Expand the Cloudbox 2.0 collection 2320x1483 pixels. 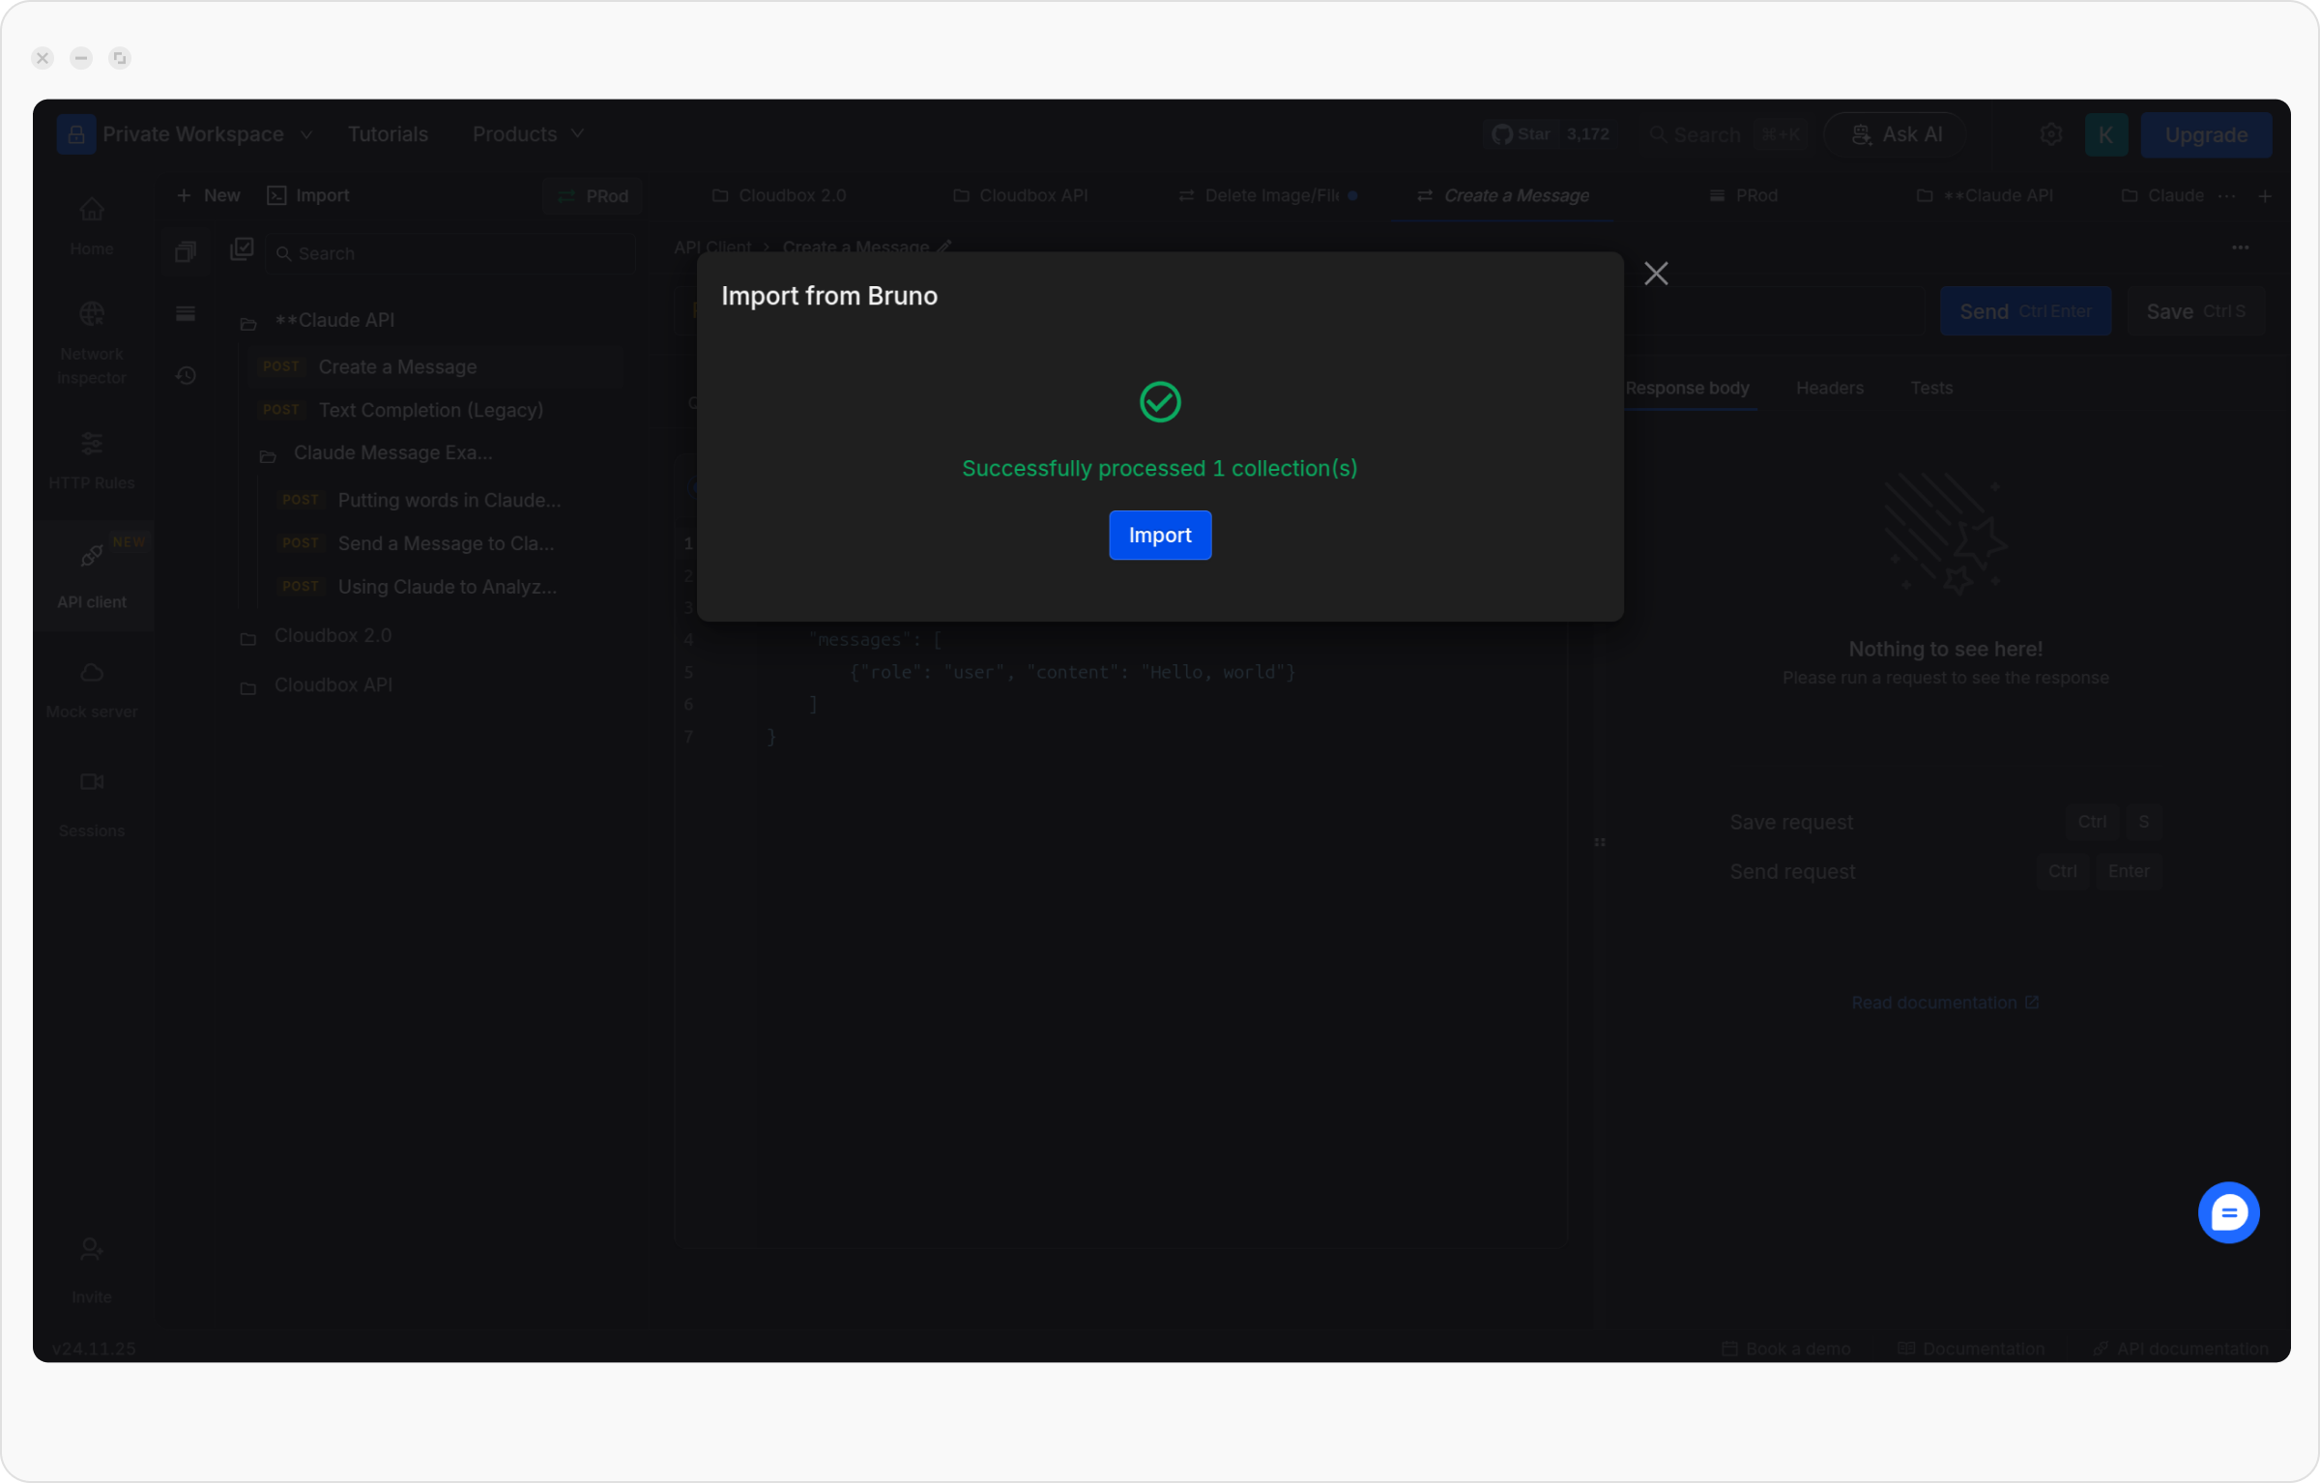tap(332, 635)
